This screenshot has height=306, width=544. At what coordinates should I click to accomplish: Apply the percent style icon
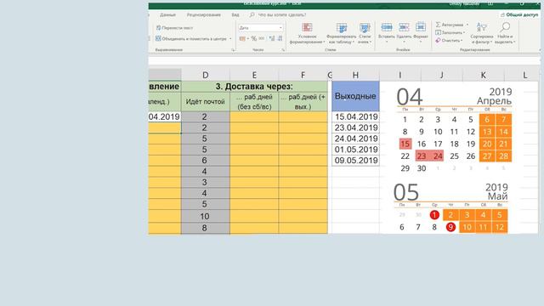click(254, 38)
